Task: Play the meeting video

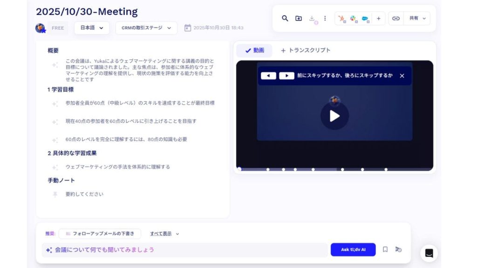Action: pyautogui.click(x=334, y=116)
